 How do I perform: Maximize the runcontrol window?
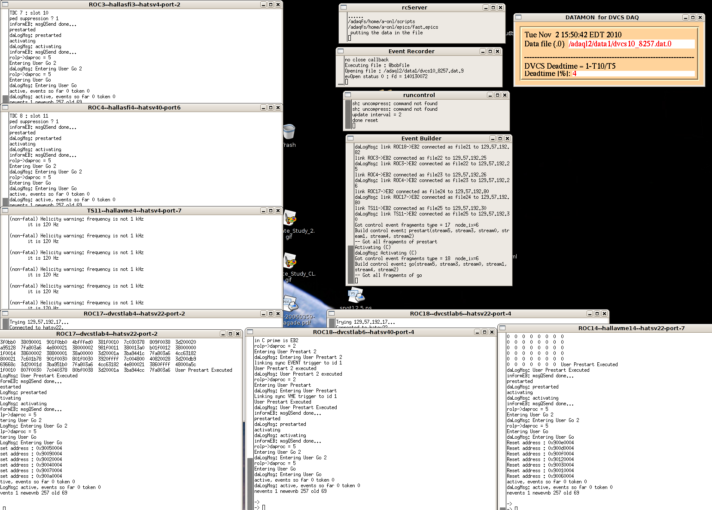(x=497, y=95)
